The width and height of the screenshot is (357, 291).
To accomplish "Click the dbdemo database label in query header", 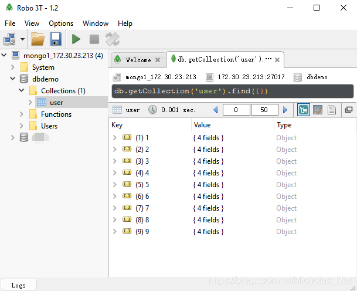I will tap(317, 77).
